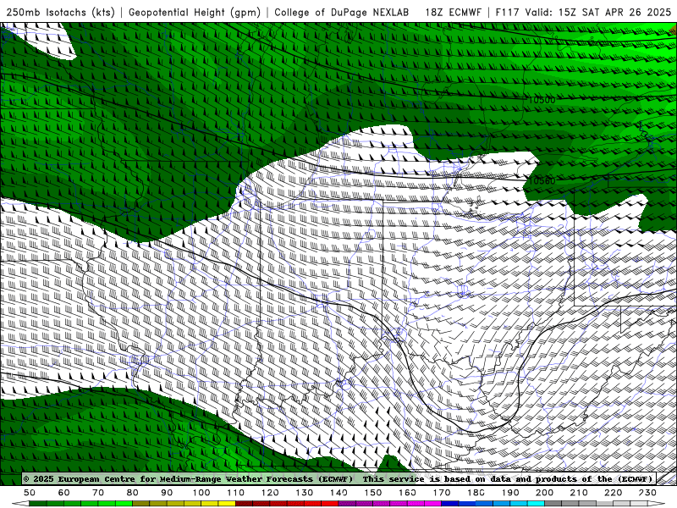Click the 120 label on the color scale
677x508 pixels.
[x=270, y=493]
